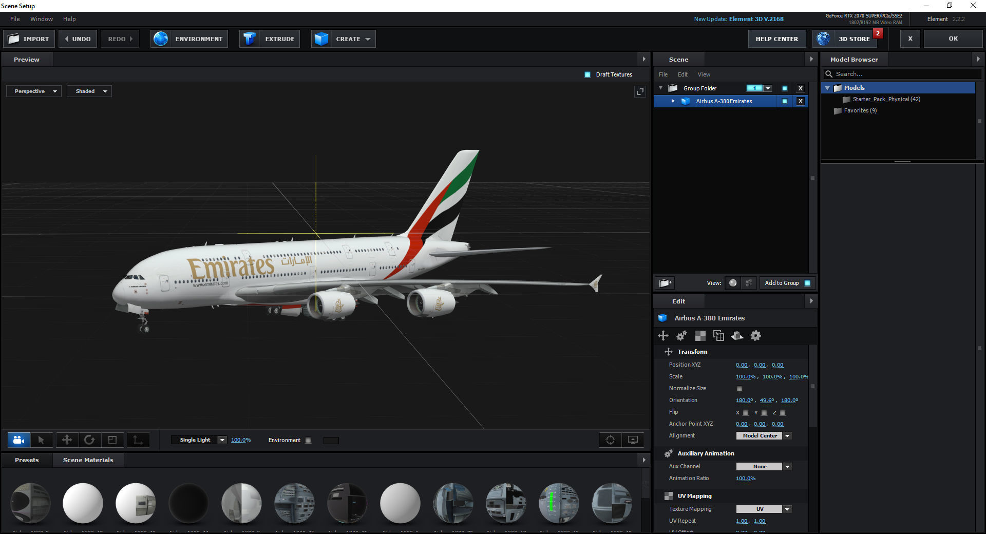Open the HELP CENTER
This screenshot has width=986, height=534.
(776, 39)
